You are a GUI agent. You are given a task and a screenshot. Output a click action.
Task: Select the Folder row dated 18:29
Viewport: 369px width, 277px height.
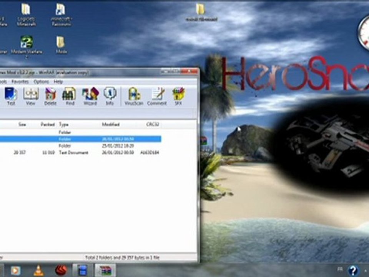click(x=80, y=146)
